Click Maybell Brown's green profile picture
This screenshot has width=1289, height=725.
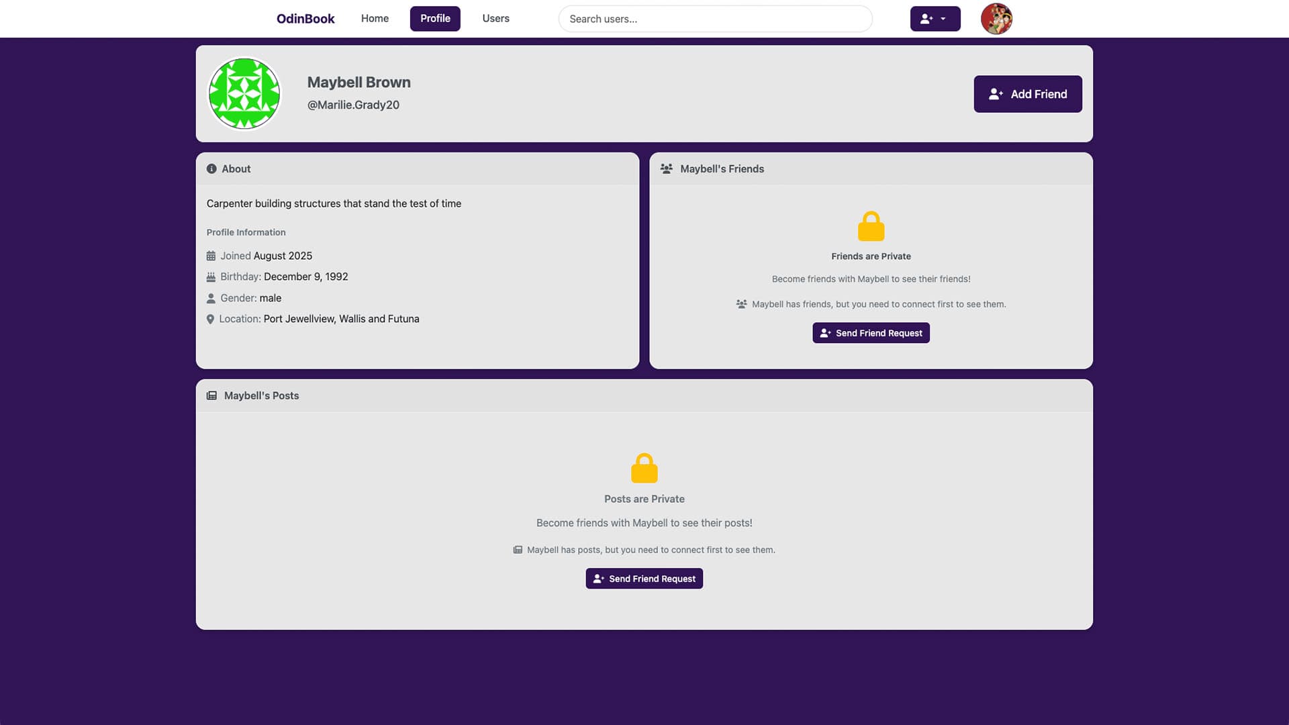(244, 94)
